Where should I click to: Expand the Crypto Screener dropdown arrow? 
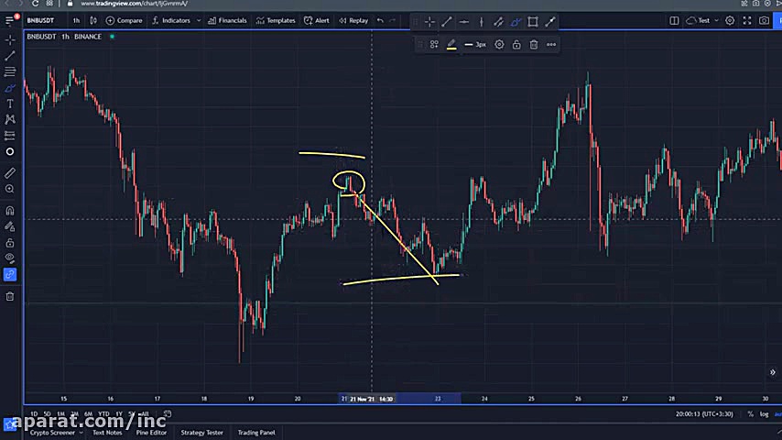tap(81, 433)
